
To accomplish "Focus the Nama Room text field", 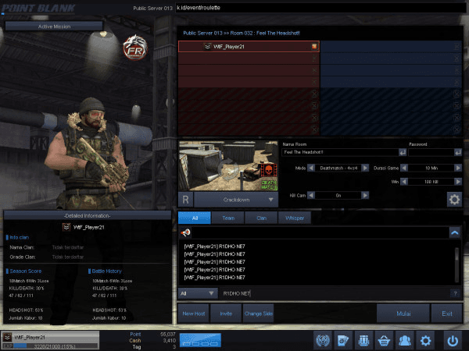I will click(x=340, y=152).
